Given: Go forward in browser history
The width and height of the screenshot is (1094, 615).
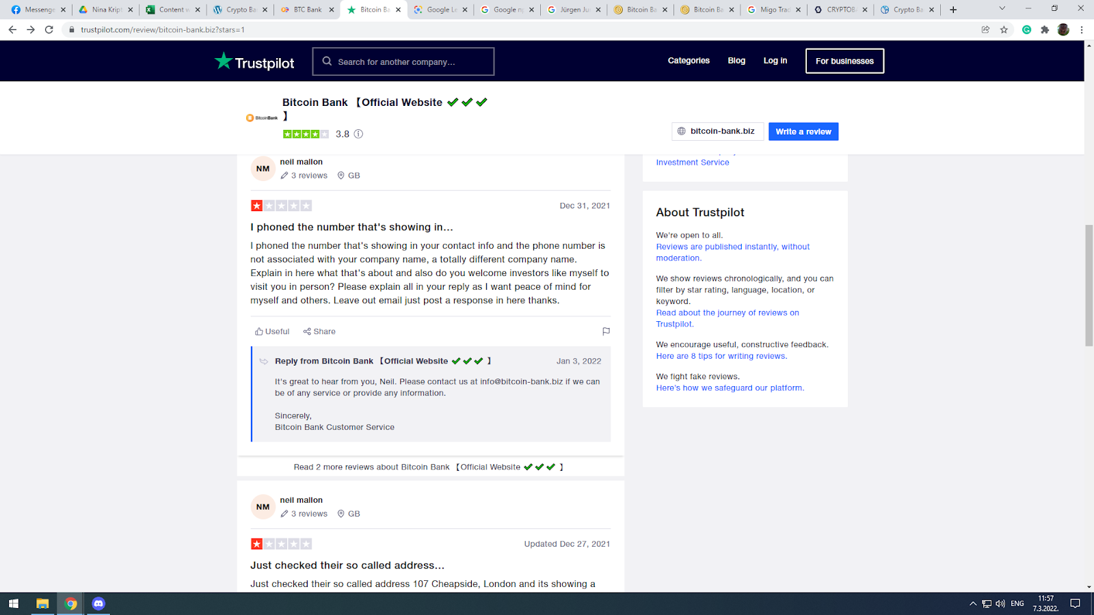Looking at the screenshot, I should [x=31, y=29].
